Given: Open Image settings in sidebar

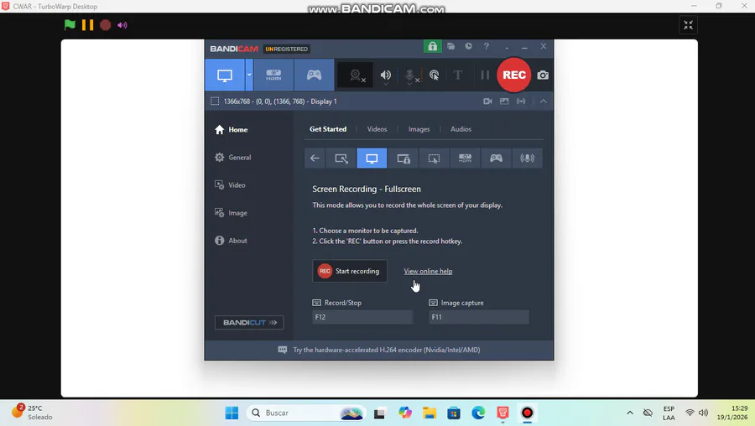Looking at the screenshot, I should click(232, 213).
